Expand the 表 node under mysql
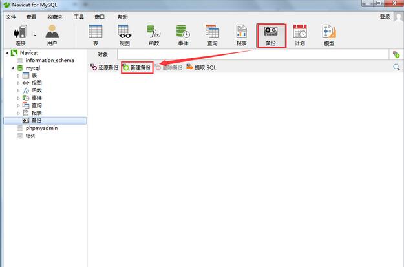The image size is (404, 267). tap(18, 76)
